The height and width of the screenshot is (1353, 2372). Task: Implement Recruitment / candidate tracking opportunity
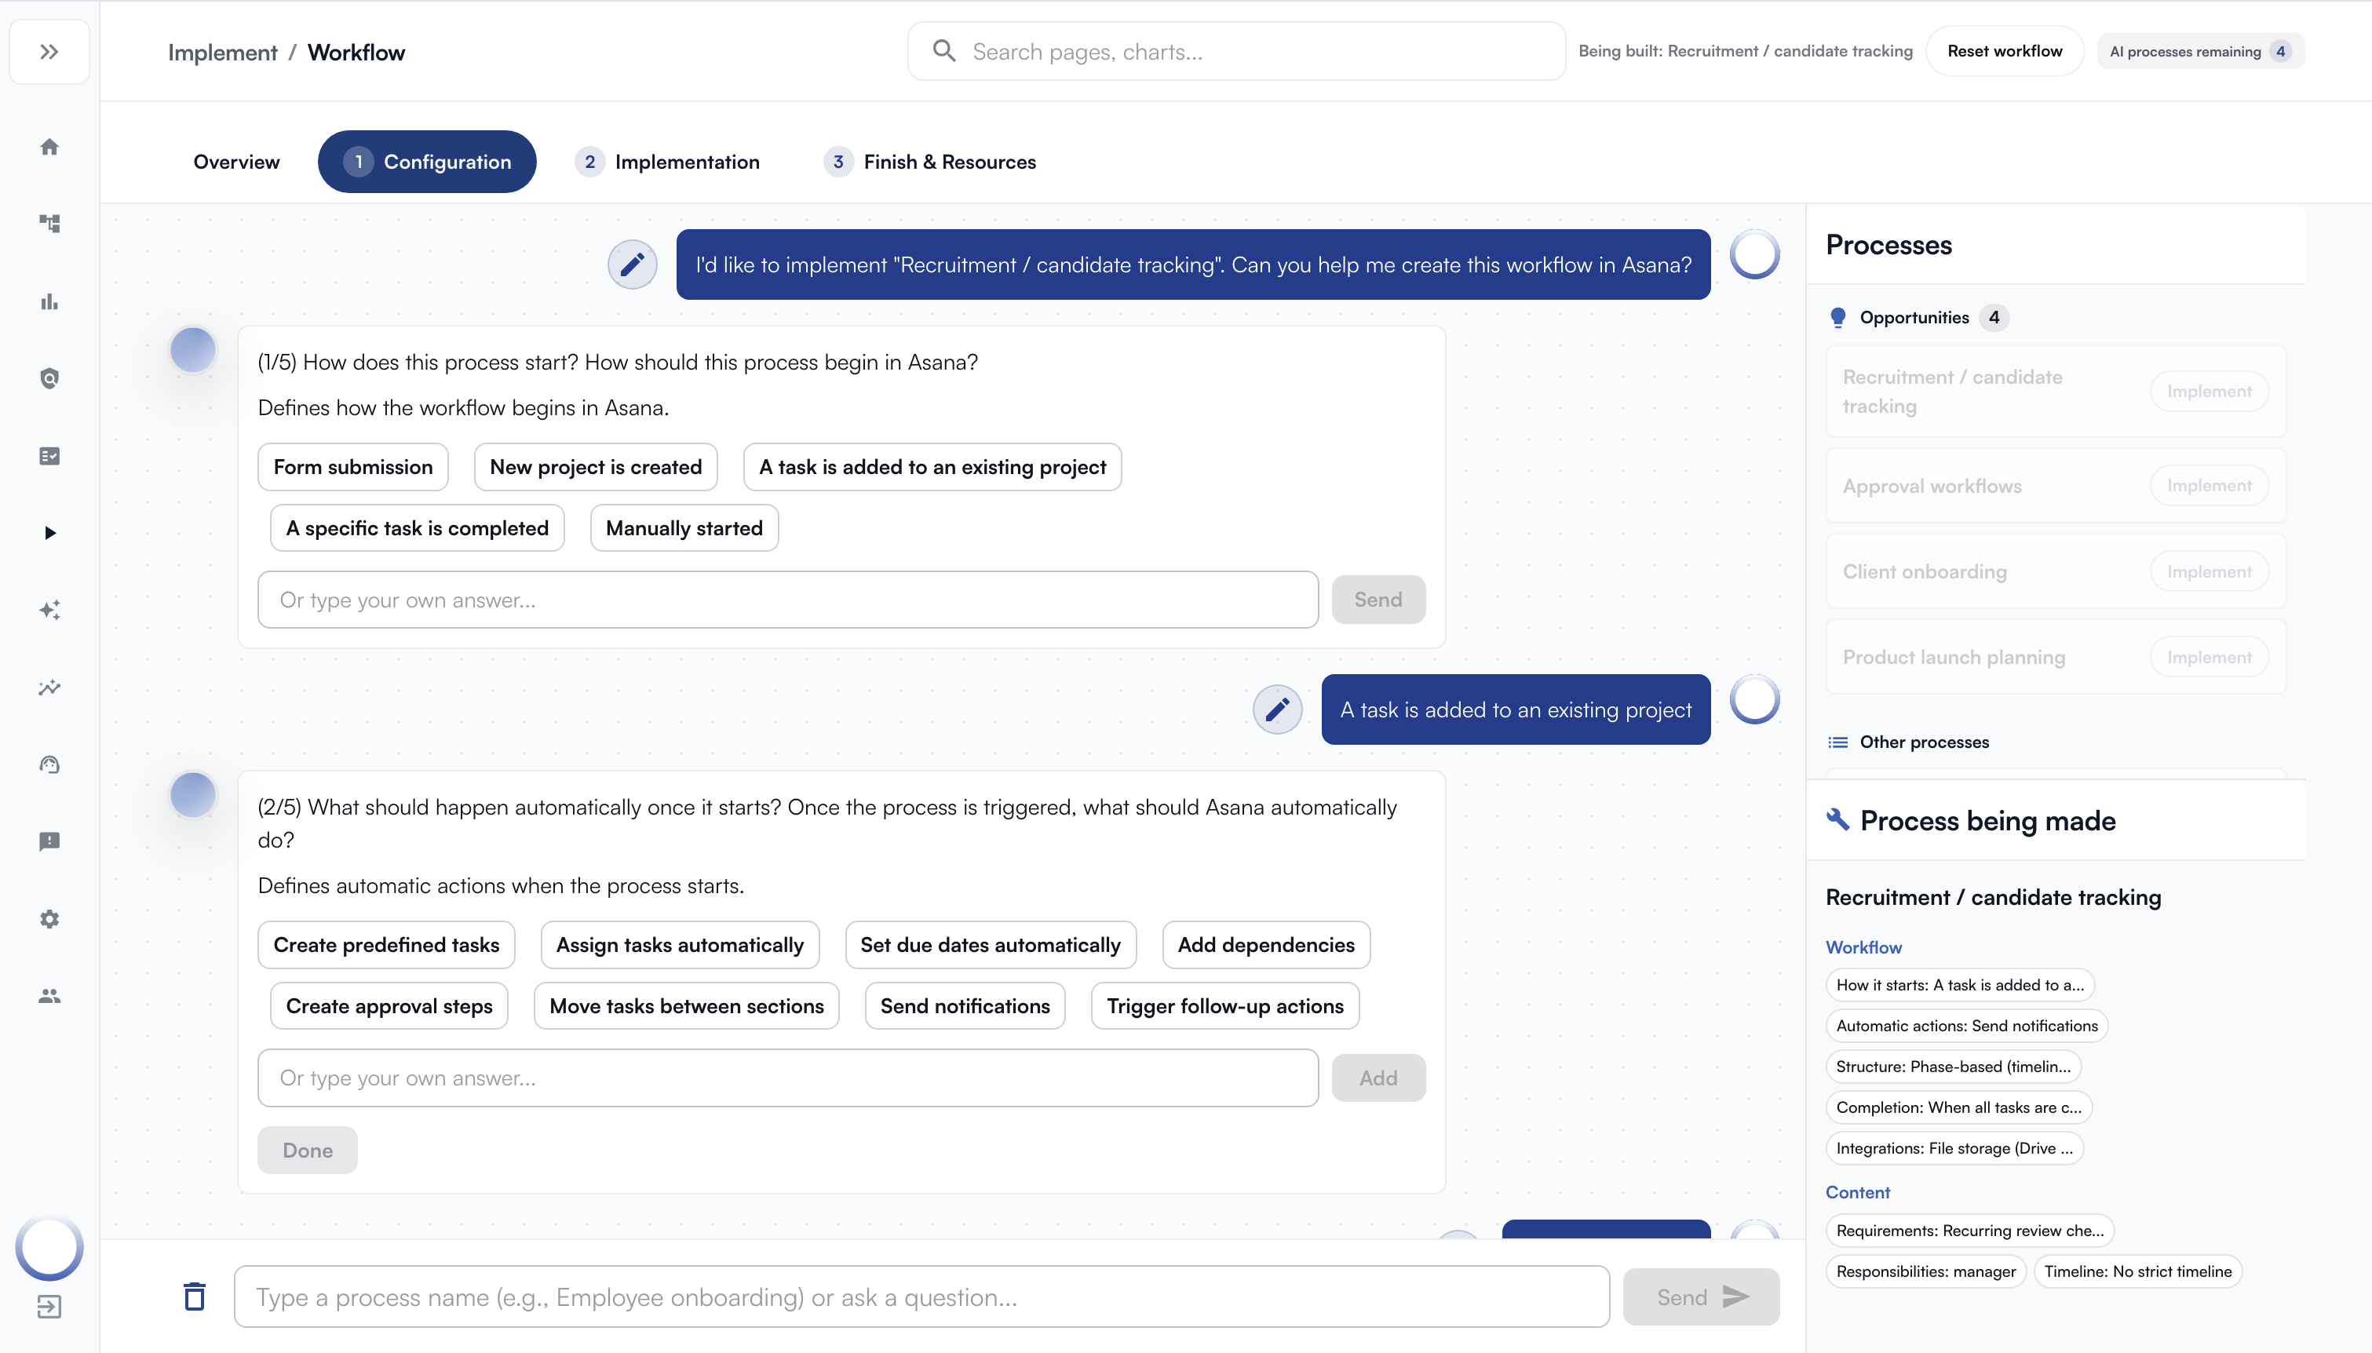pos(2209,391)
